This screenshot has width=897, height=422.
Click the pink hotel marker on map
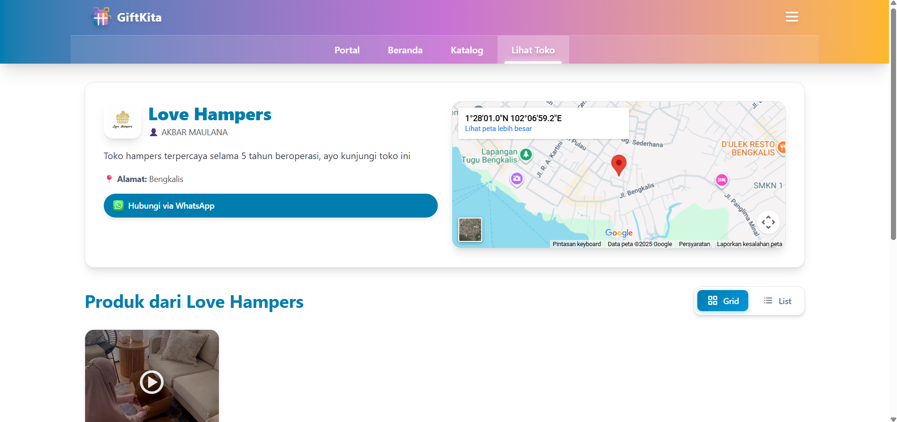722,180
